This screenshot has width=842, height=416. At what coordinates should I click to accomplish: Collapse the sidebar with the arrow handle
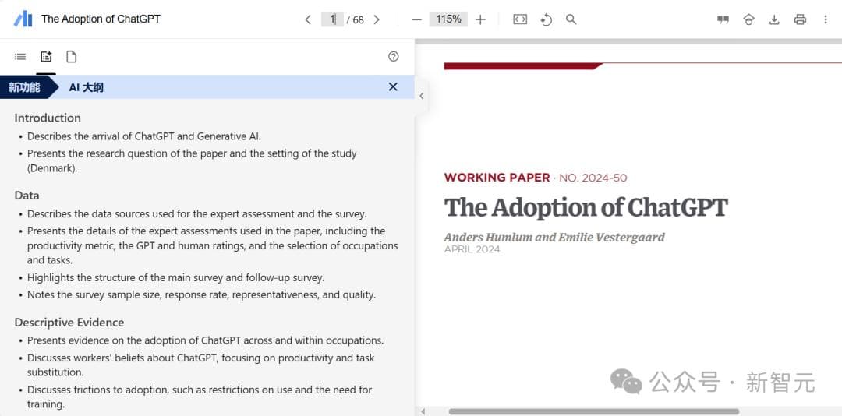point(421,97)
